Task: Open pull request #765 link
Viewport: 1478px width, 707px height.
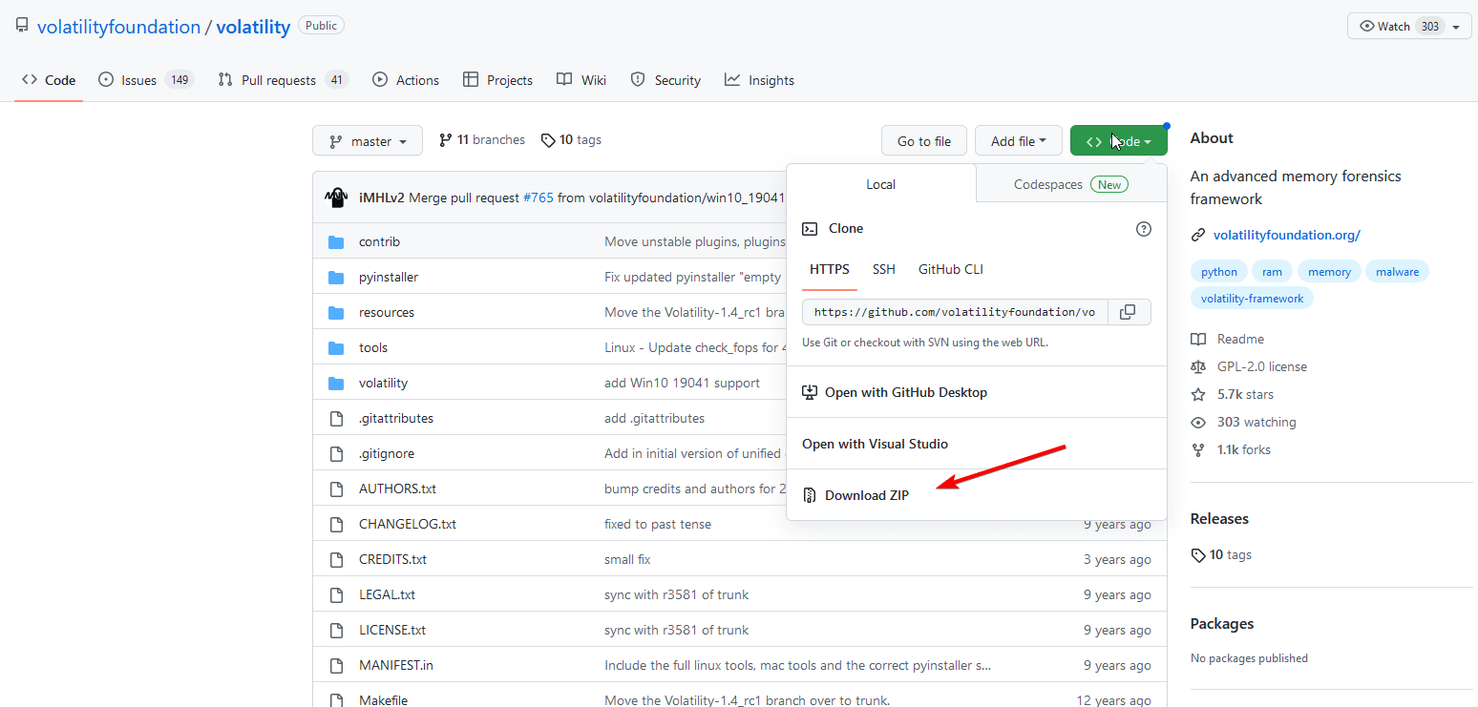Action: pos(538,198)
